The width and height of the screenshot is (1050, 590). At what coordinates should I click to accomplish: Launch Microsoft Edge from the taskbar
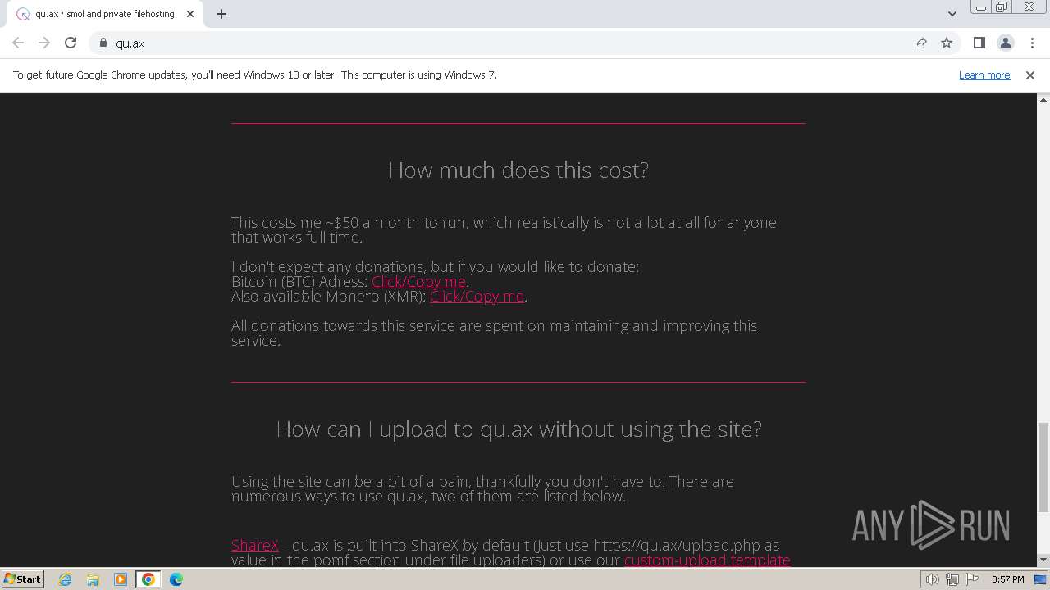pos(176,579)
